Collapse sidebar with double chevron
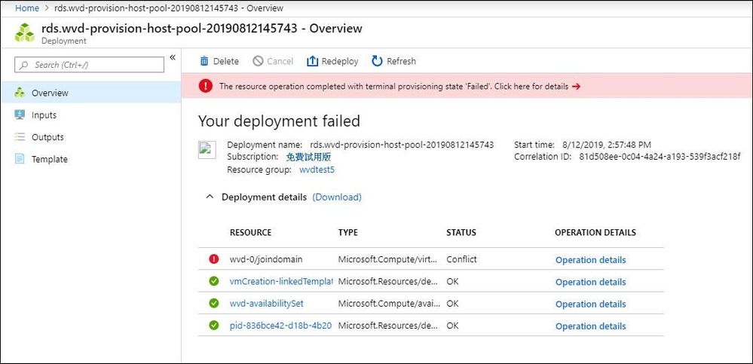 (173, 57)
